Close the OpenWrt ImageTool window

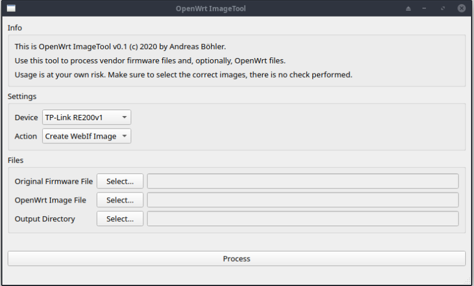[461, 9]
